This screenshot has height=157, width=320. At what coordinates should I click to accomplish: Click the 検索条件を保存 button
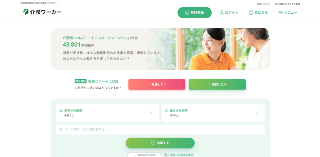click(144, 155)
